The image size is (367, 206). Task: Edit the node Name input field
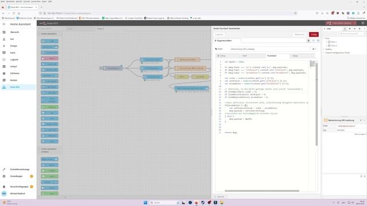(x=270, y=49)
